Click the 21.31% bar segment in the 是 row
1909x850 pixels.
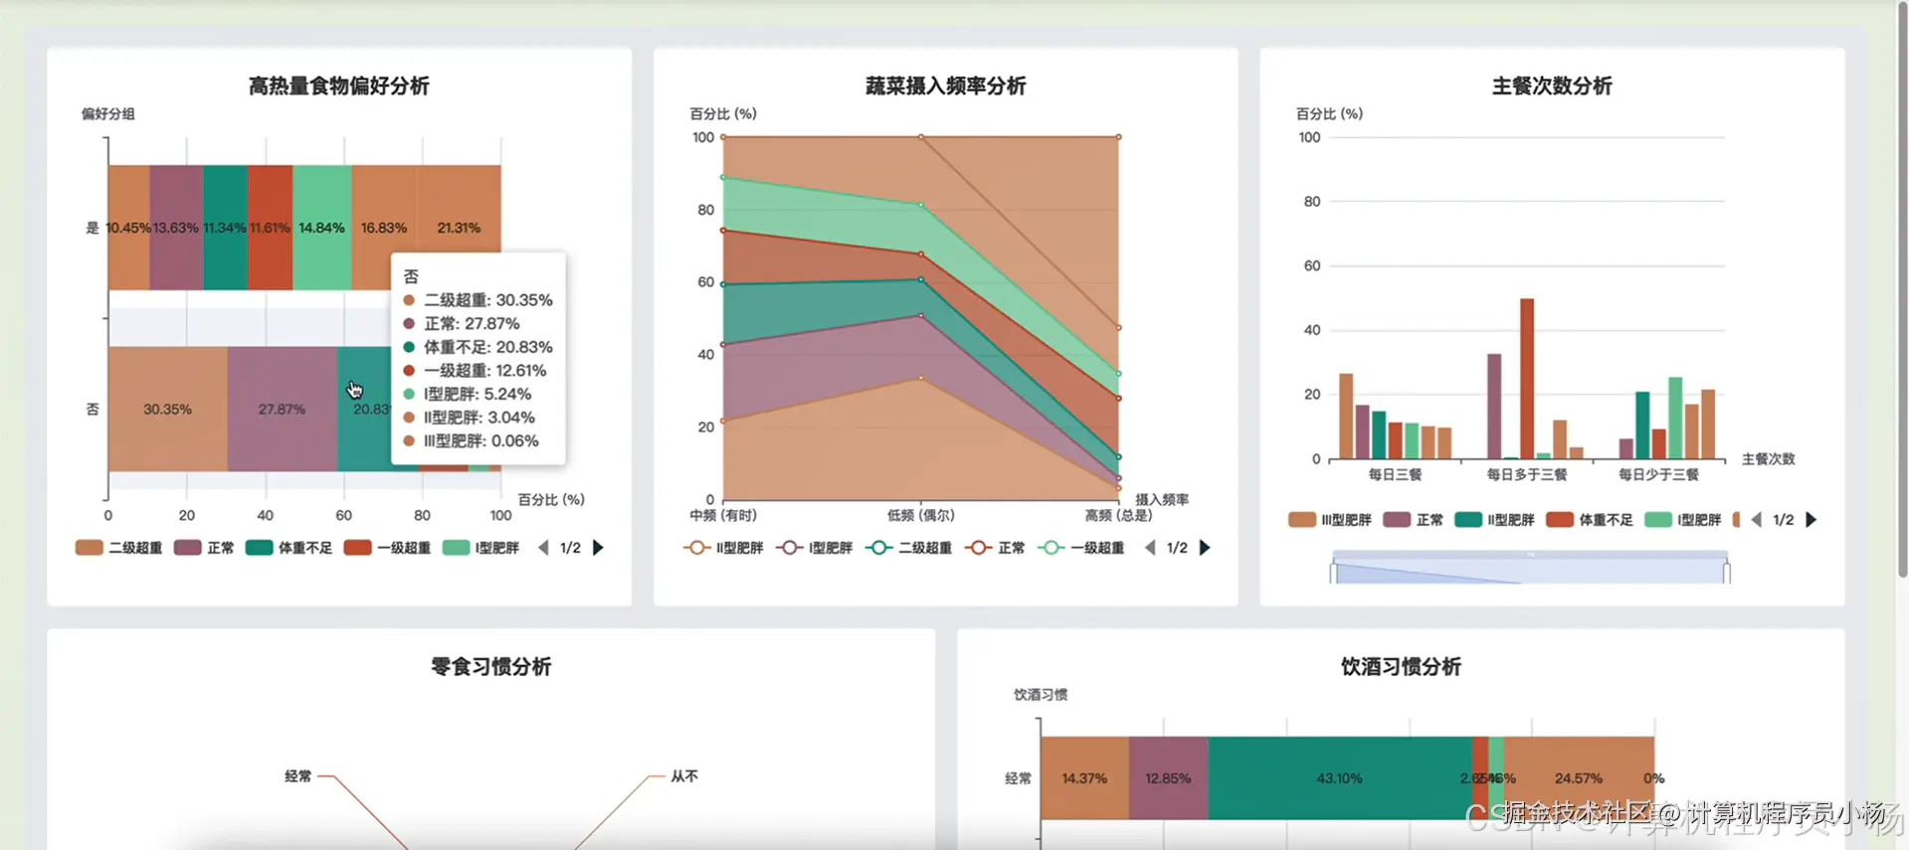[459, 228]
